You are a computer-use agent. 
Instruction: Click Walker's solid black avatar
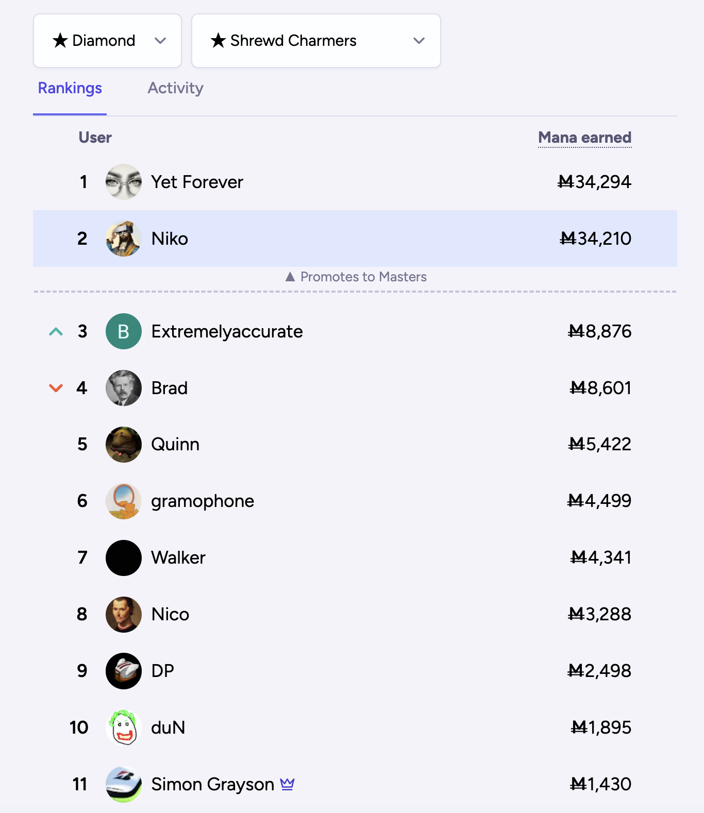(x=124, y=558)
